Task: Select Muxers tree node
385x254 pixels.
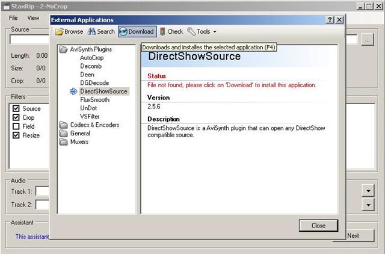Action: tap(79, 141)
